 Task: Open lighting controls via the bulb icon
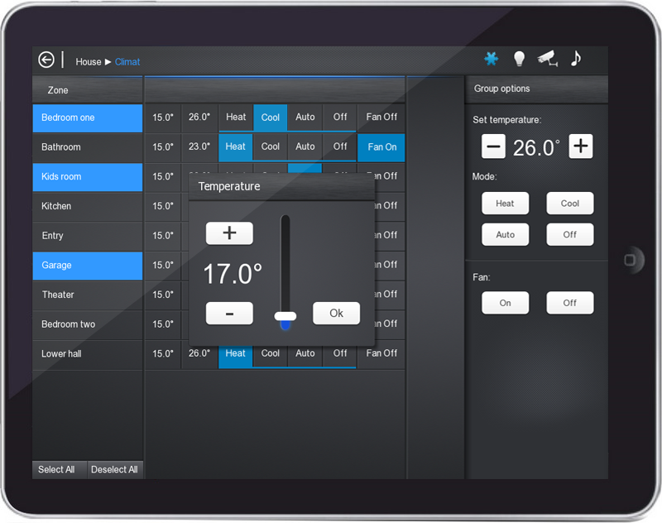pyautogui.click(x=519, y=59)
